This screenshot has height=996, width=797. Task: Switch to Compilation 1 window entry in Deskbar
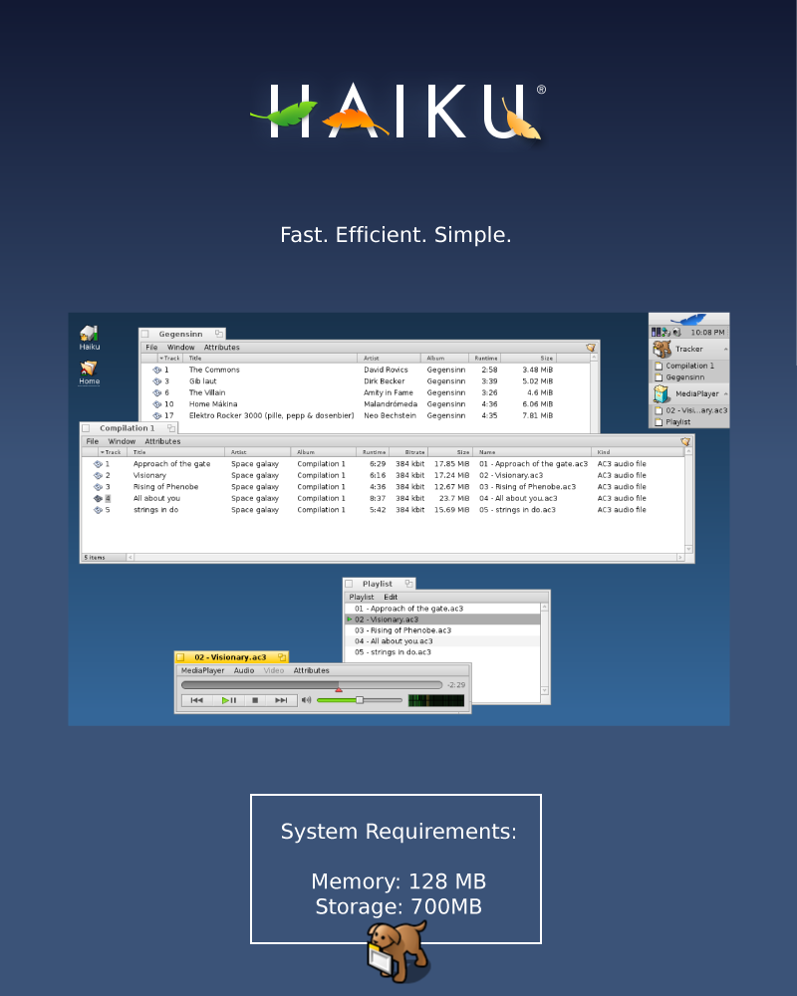pos(689,366)
